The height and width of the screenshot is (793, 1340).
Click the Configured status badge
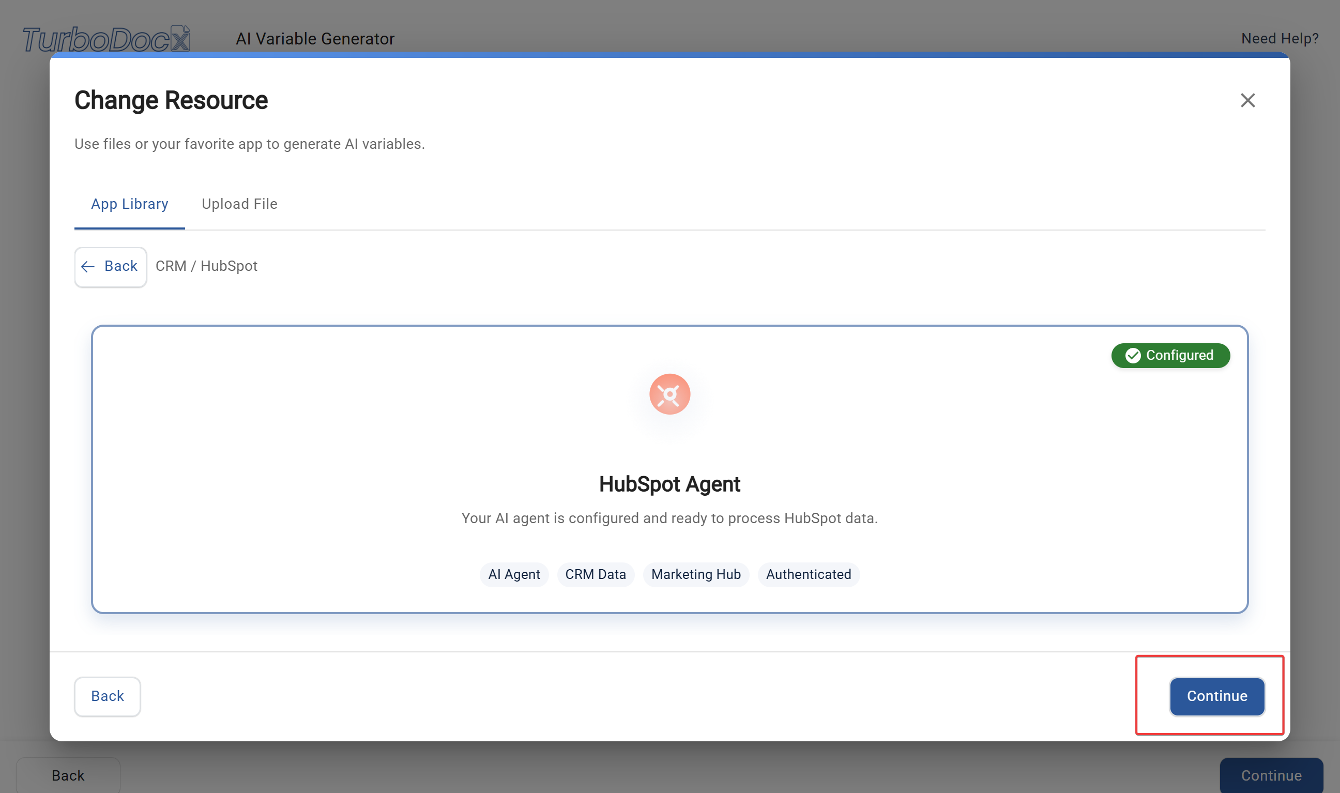(x=1170, y=355)
